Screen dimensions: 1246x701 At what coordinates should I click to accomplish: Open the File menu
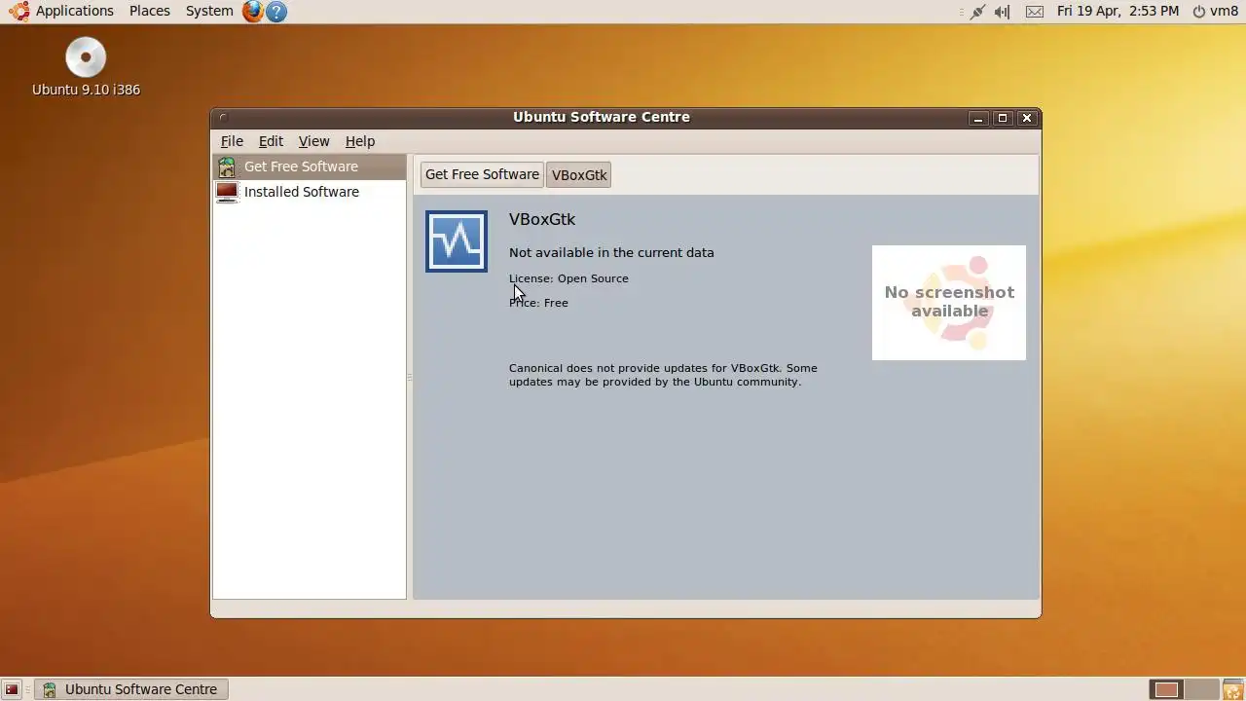(232, 141)
